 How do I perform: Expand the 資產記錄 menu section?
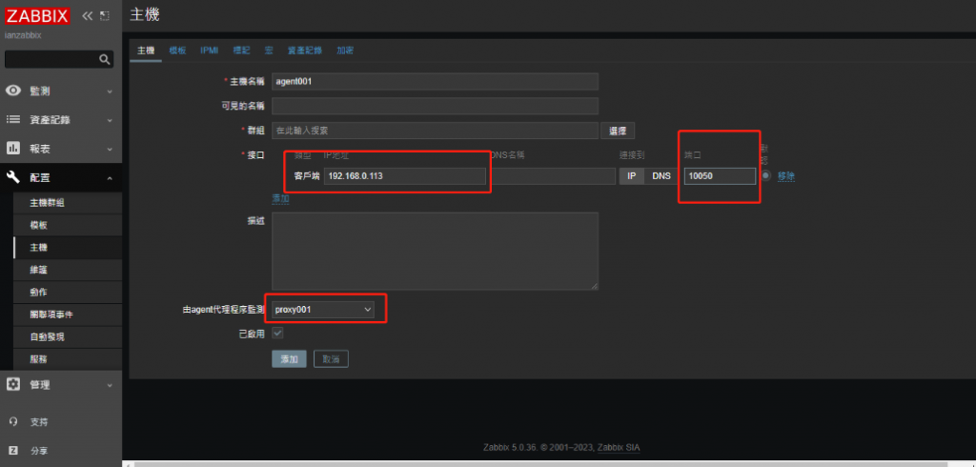[x=61, y=120]
